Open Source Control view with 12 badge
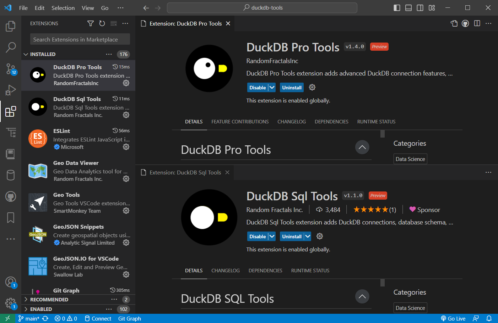498x323 pixels. 11,69
